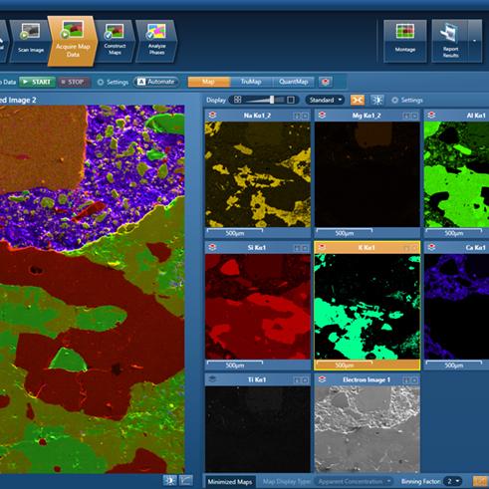Expand the Report Results dropdown arrow
Viewport: 489px width, 489px height.
click(475, 41)
